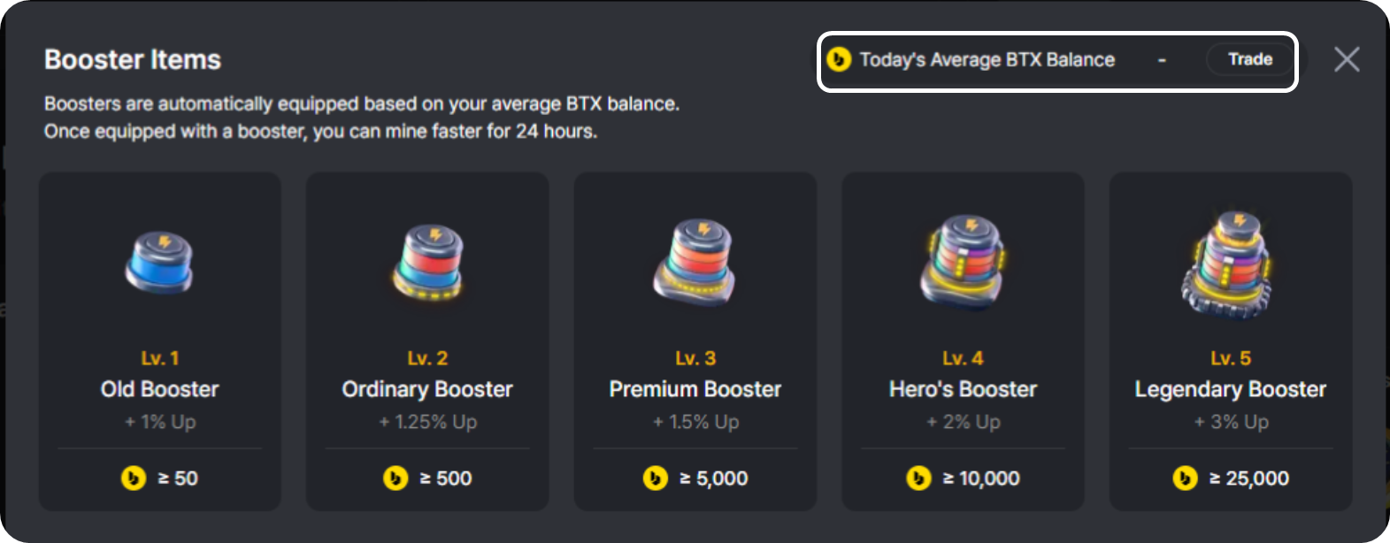The height and width of the screenshot is (543, 1390).
Task: Click the Old Booster title text
Action: 160,389
